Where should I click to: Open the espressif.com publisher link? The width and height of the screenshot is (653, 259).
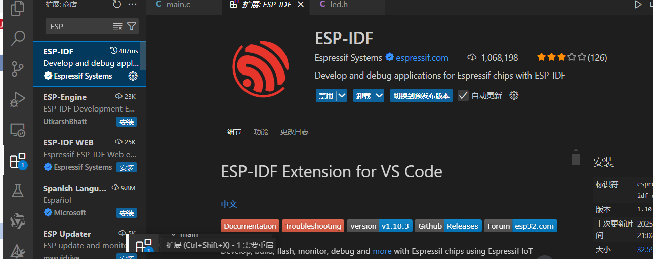click(422, 58)
